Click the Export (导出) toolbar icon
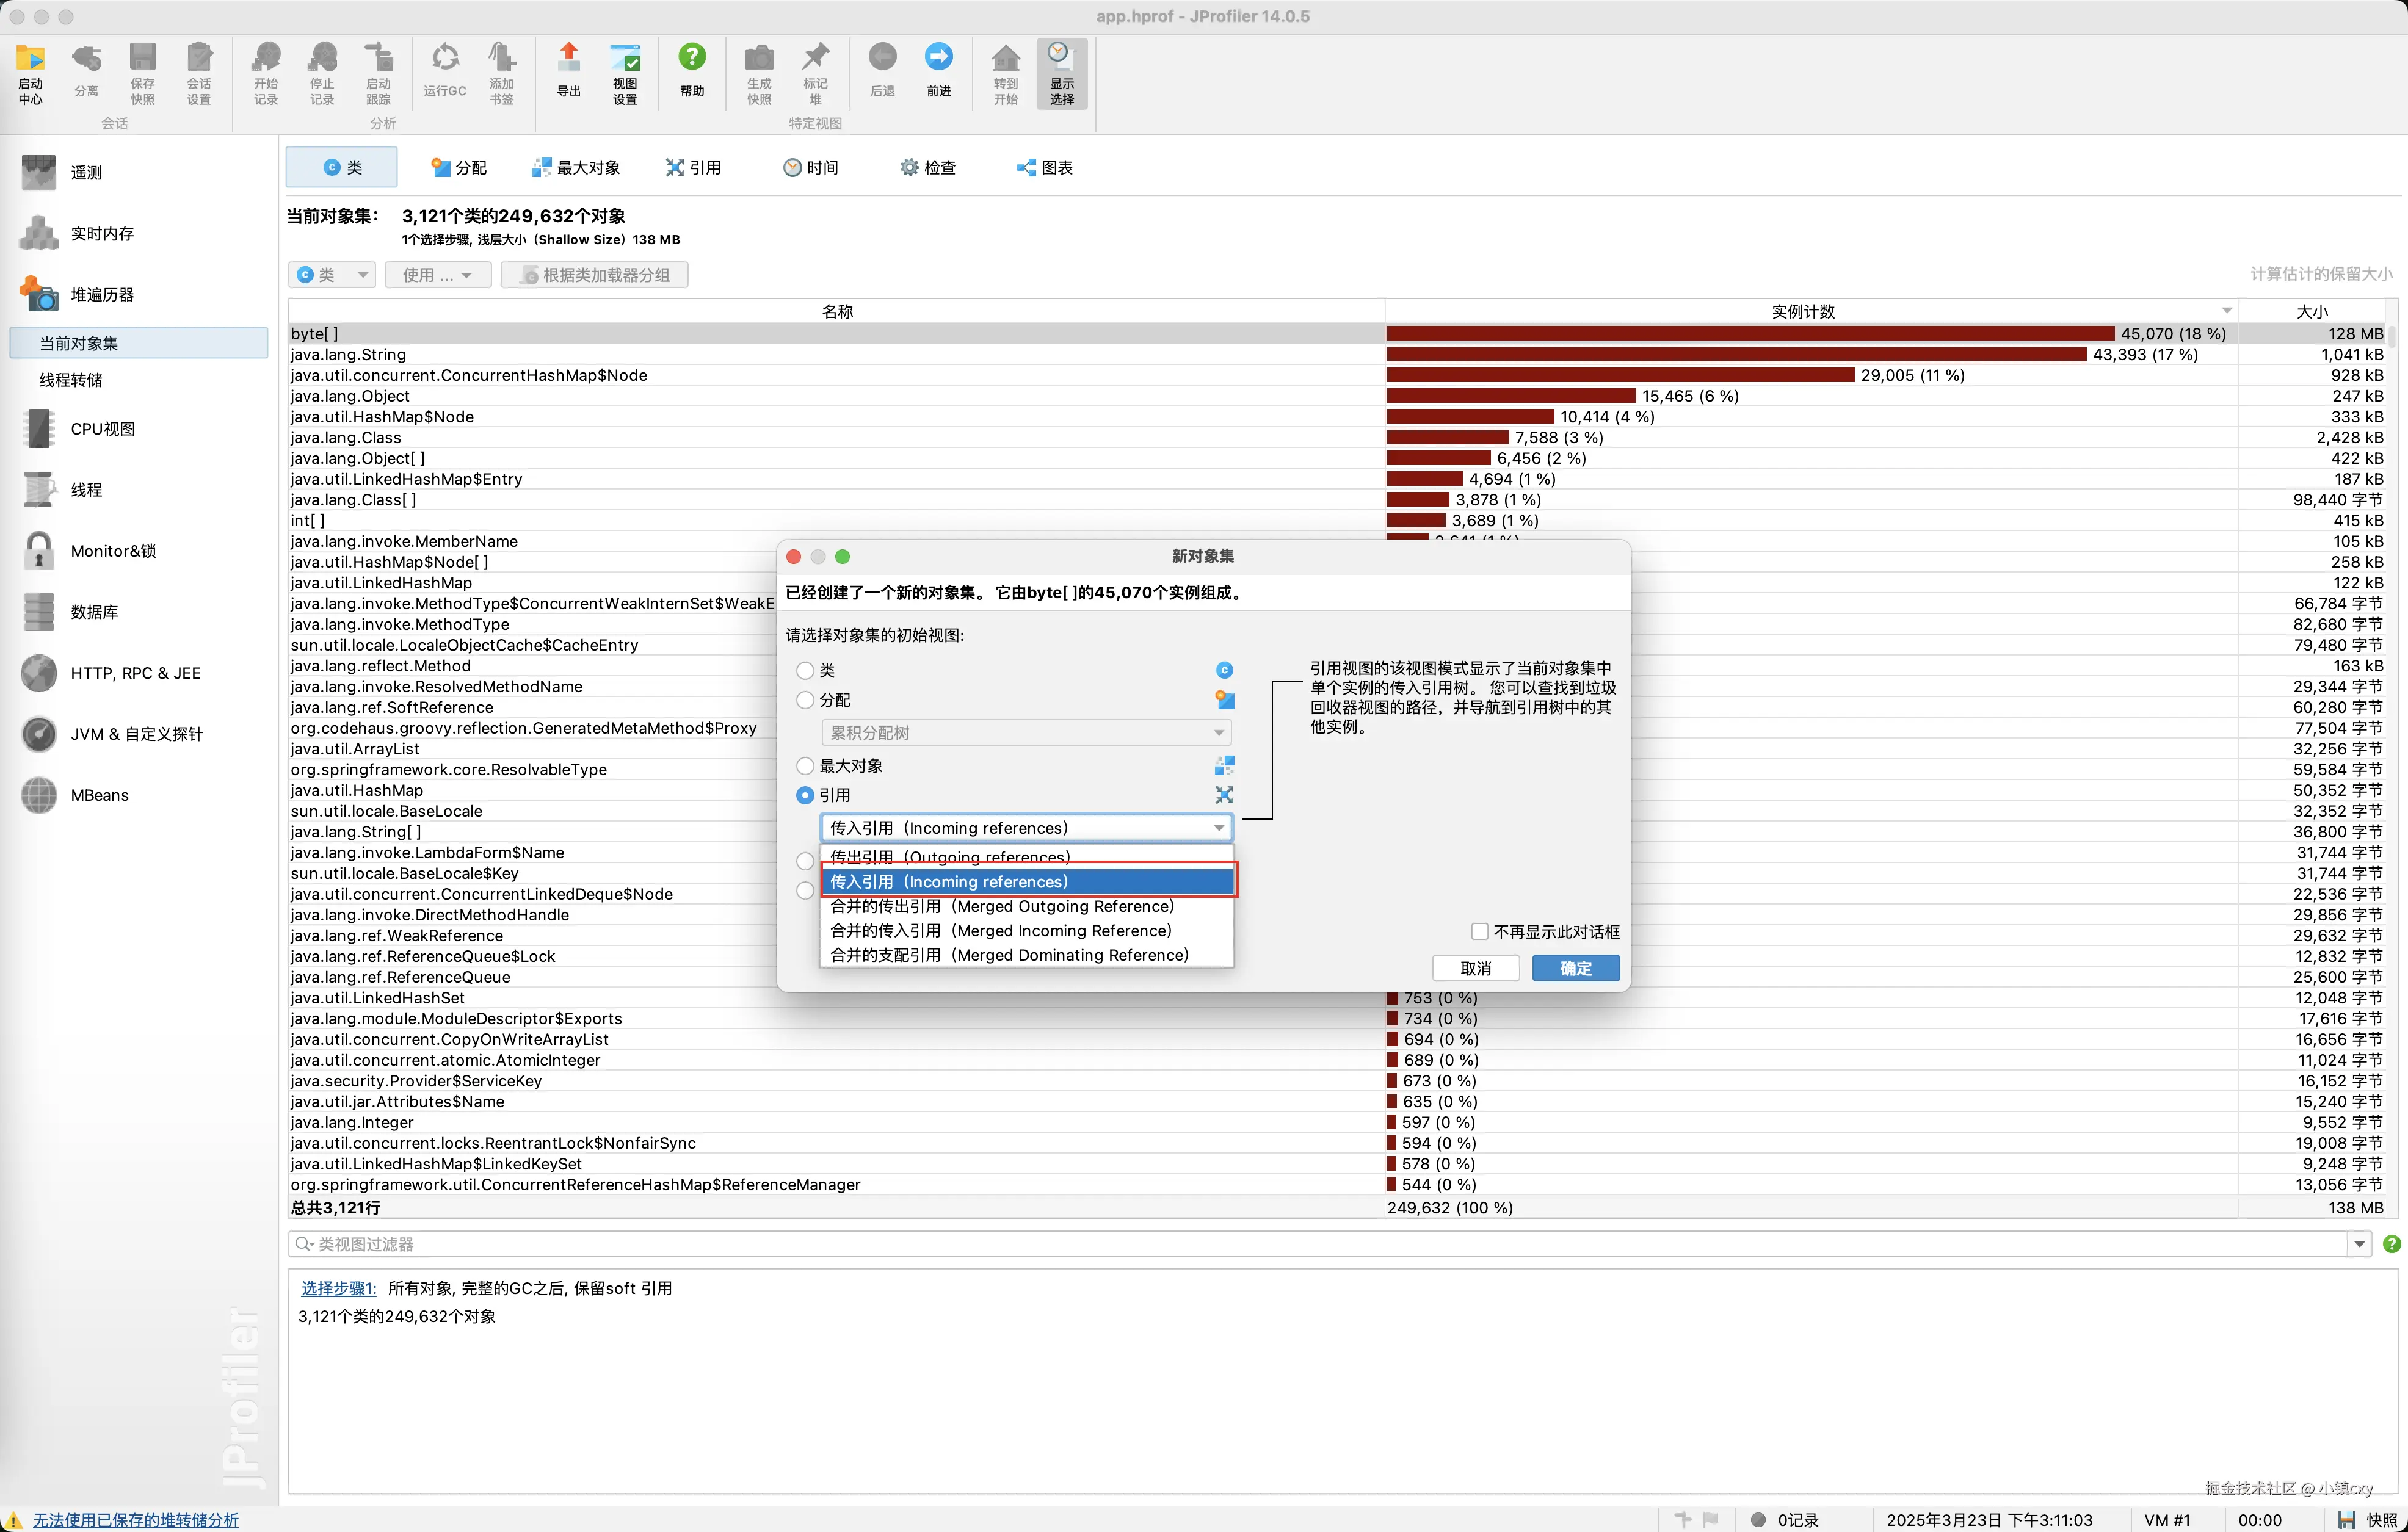The width and height of the screenshot is (2408, 1532). point(568,70)
